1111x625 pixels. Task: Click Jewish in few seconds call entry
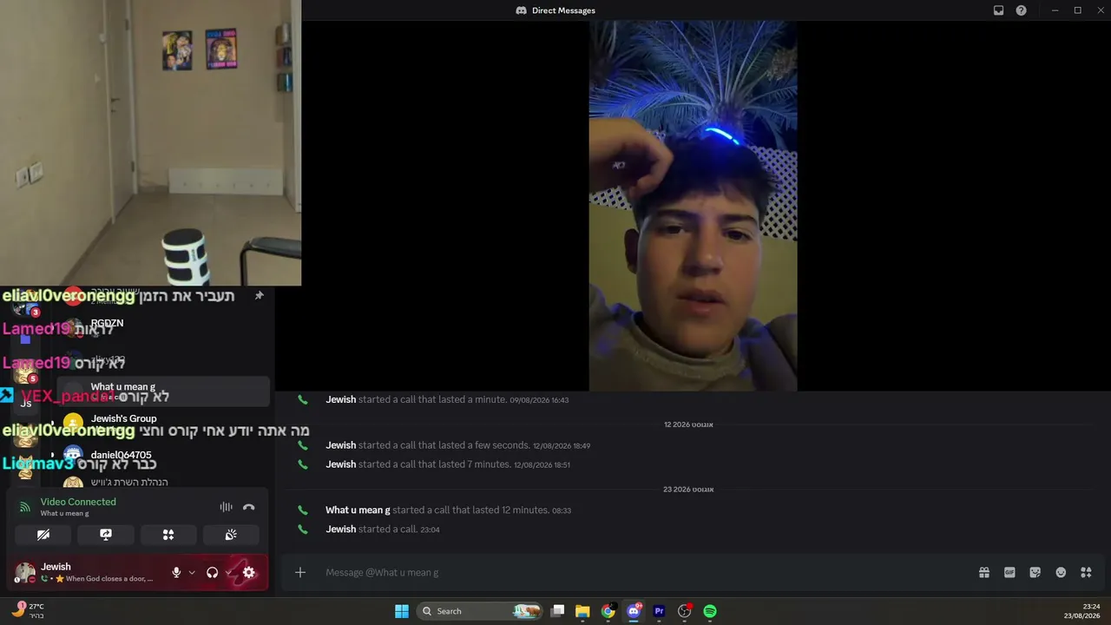click(340, 445)
